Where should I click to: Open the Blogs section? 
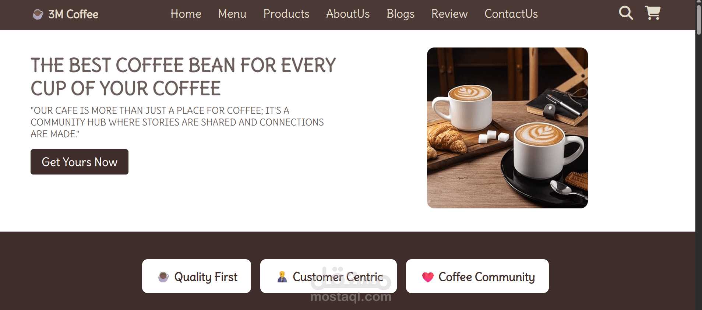coord(401,14)
